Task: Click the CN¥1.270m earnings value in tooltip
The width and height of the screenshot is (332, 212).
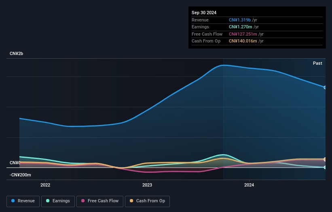Action: point(240,27)
